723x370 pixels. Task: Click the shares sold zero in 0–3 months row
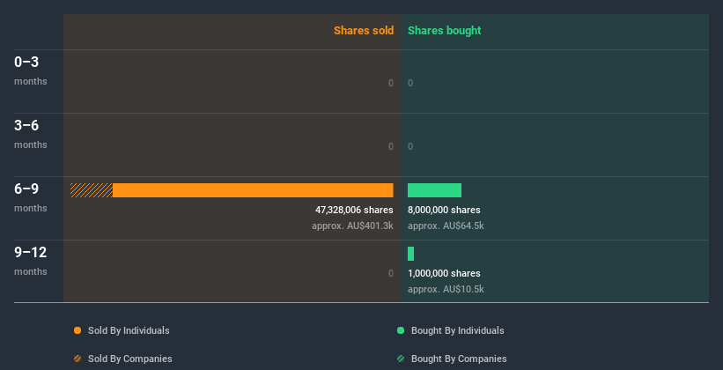click(391, 83)
